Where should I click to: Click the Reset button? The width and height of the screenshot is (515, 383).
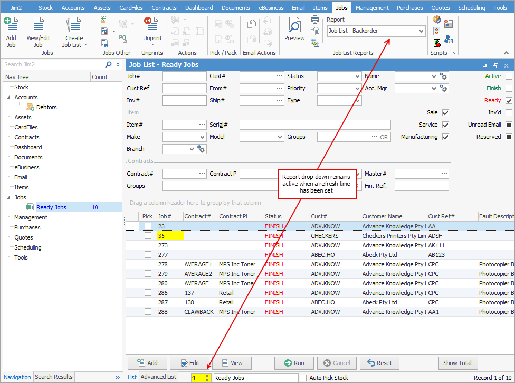pos(379,363)
